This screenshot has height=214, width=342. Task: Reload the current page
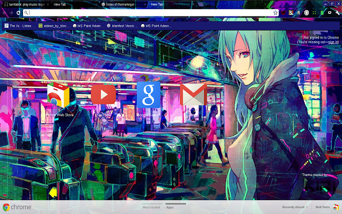tap(18, 13)
